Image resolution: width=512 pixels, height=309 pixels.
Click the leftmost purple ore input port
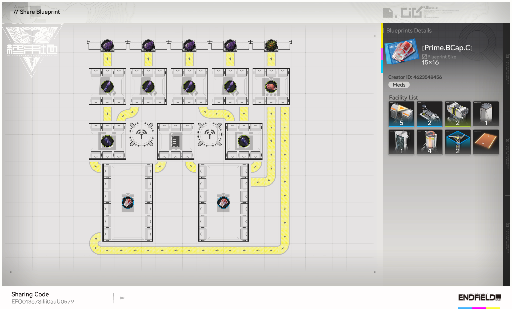(107, 45)
